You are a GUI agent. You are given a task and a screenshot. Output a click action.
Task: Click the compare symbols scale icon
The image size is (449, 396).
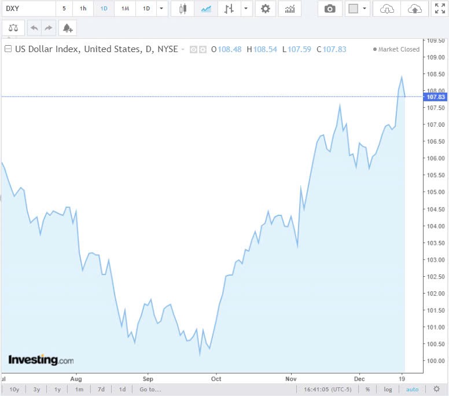pyautogui.click(x=13, y=28)
